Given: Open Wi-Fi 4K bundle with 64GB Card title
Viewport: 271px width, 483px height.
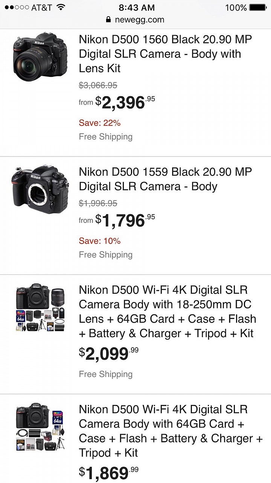Looking at the screenshot, I should click(170, 431).
